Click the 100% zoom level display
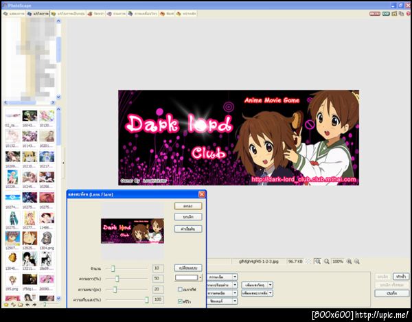This screenshot has width=412, height=322. (338, 262)
